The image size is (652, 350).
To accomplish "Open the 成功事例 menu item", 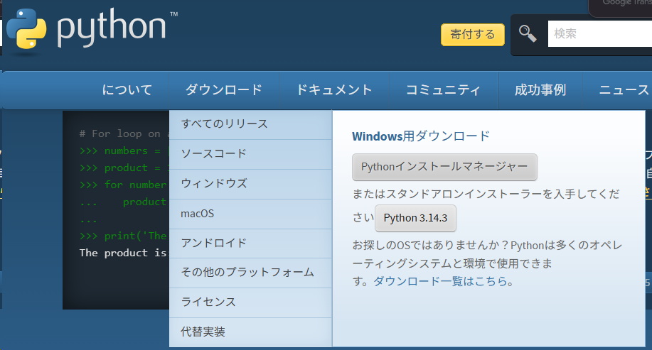I will click(x=540, y=89).
